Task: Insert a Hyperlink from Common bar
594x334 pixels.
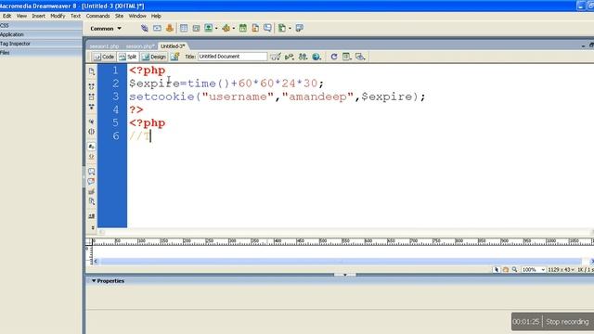Action: pyautogui.click(x=145, y=28)
